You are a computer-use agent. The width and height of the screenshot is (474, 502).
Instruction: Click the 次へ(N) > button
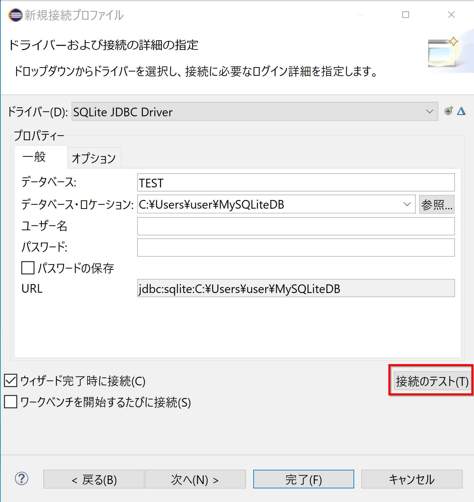[196, 479]
